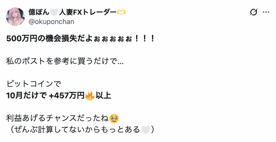
Task: Click the white heart emoji in last line
Action: (146, 130)
